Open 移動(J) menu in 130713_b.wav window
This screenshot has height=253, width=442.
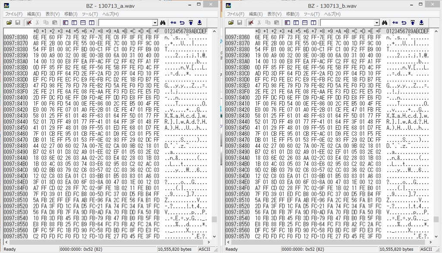click(x=293, y=14)
